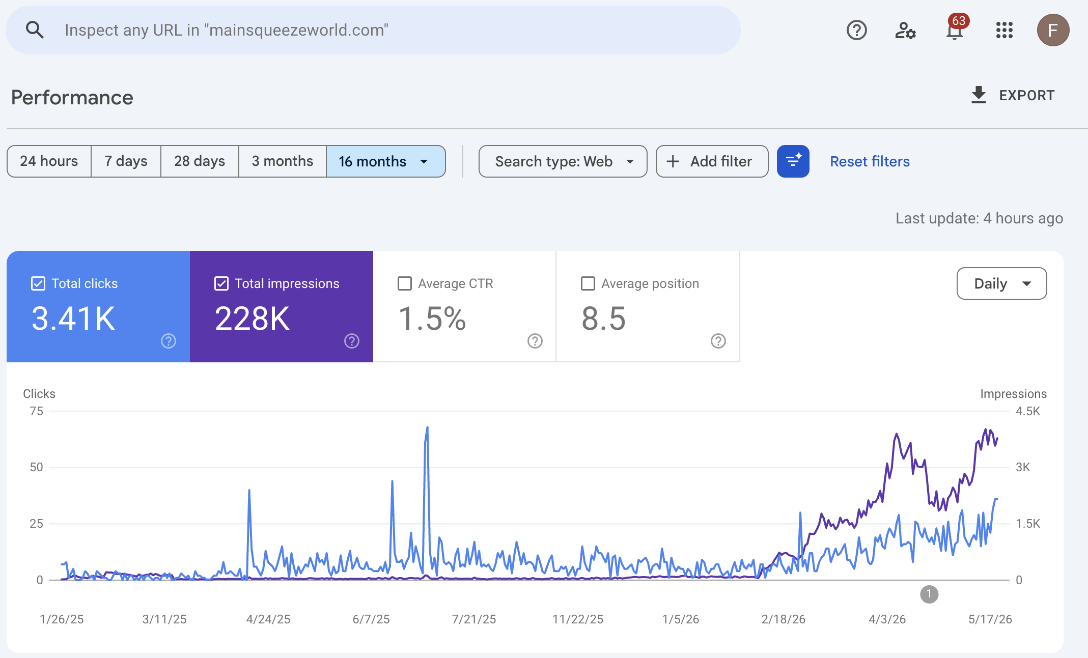Click the search magnifier icon
This screenshot has width=1088, height=658.
click(35, 30)
